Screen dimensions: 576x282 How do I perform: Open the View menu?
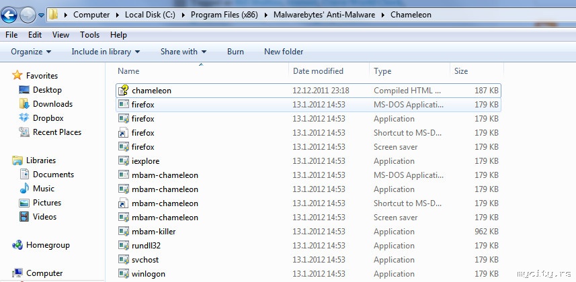pos(60,35)
